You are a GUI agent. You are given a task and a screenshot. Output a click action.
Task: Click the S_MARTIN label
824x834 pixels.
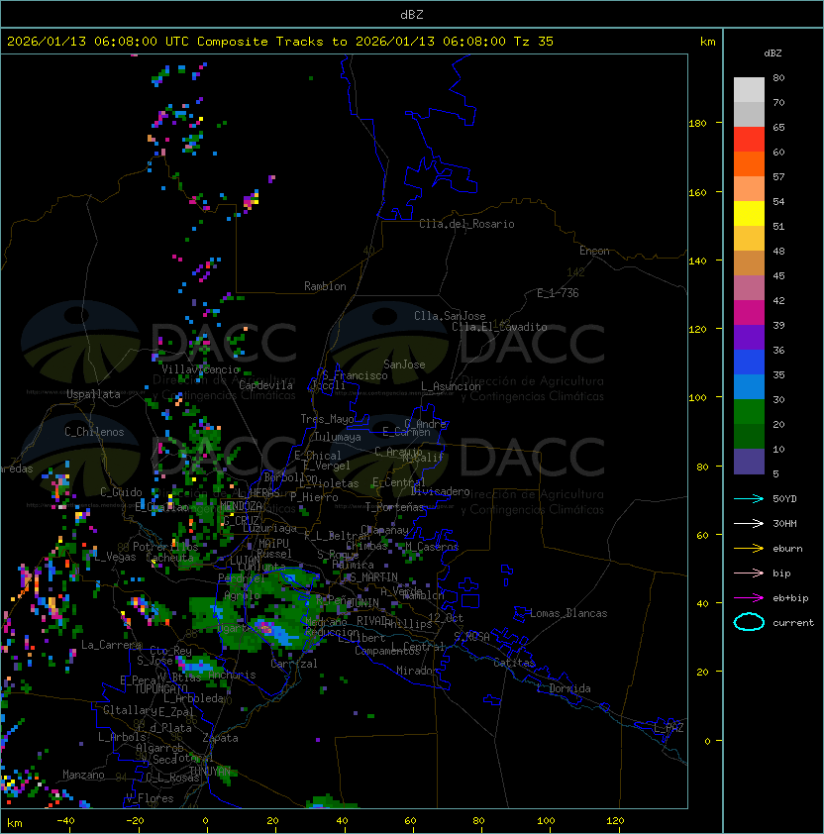tap(373, 577)
